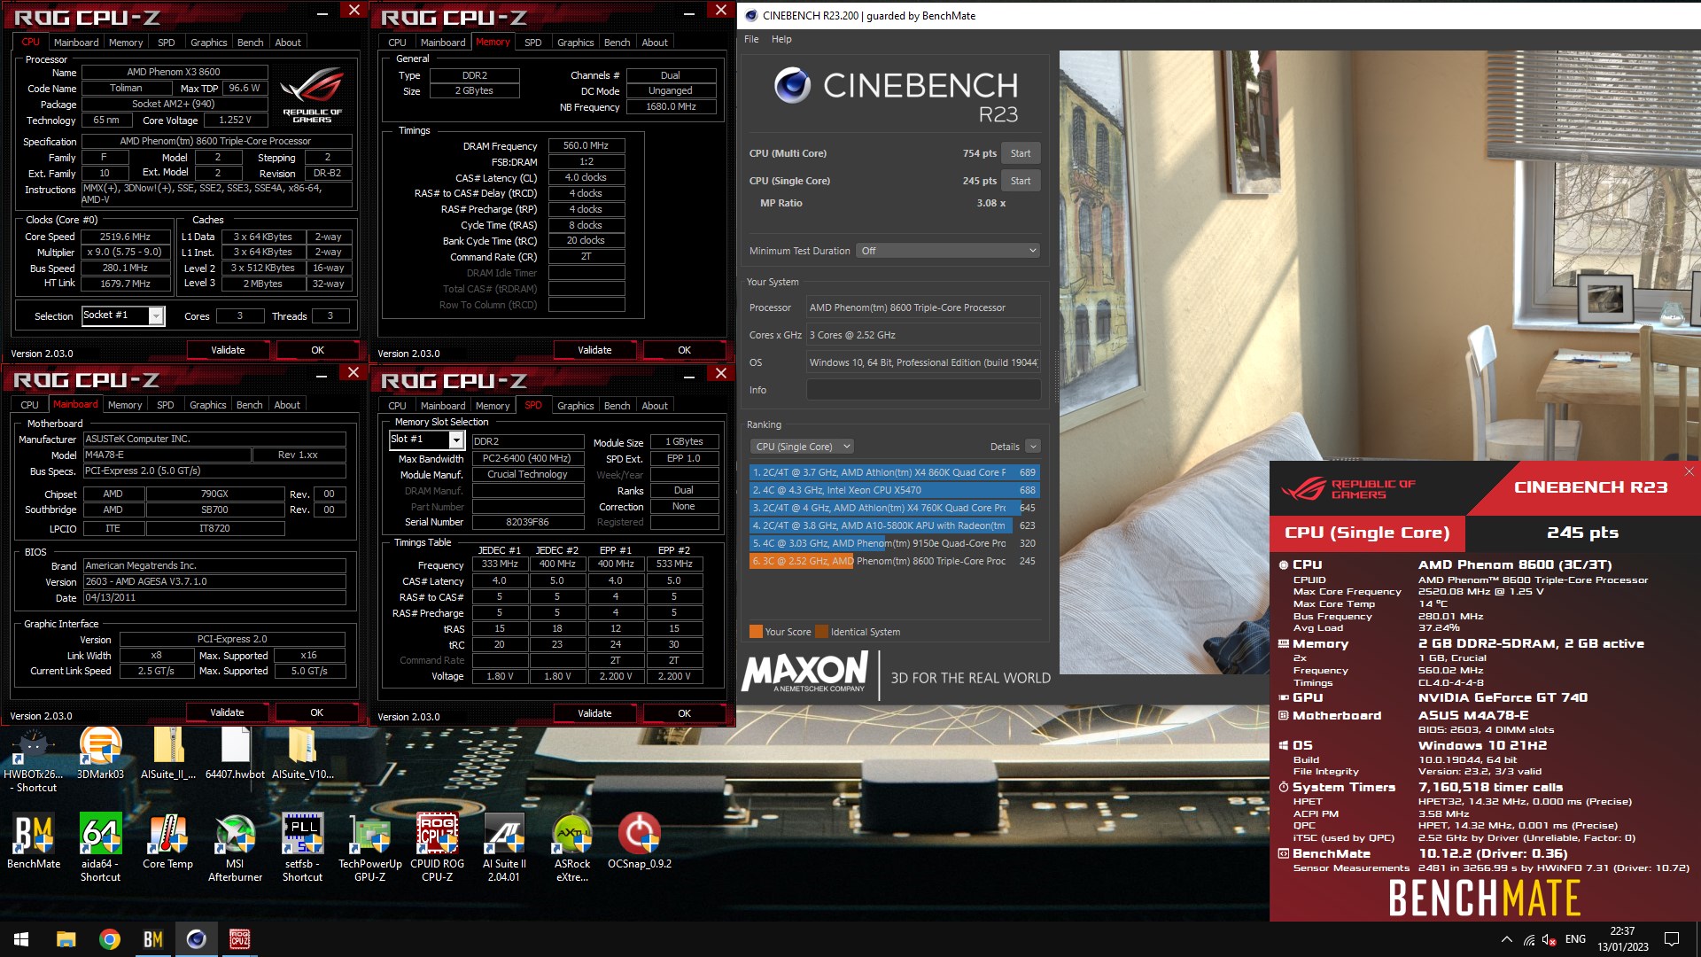Click OK in the Mainboard window

[x=316, y=712]
